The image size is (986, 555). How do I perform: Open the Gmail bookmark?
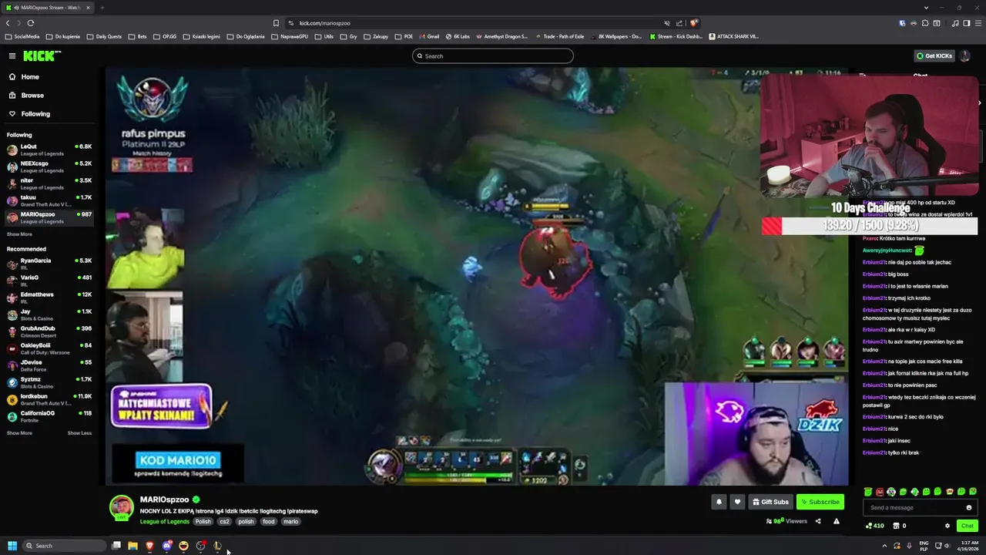click(428, 36)
